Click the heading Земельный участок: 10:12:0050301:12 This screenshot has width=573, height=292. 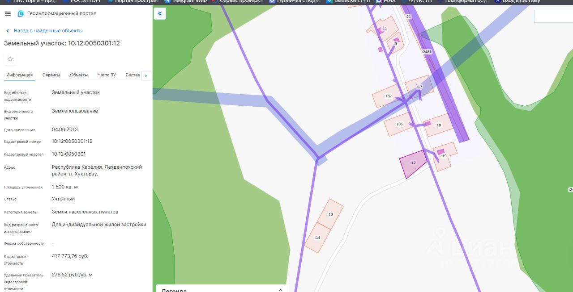pos(62,43)
